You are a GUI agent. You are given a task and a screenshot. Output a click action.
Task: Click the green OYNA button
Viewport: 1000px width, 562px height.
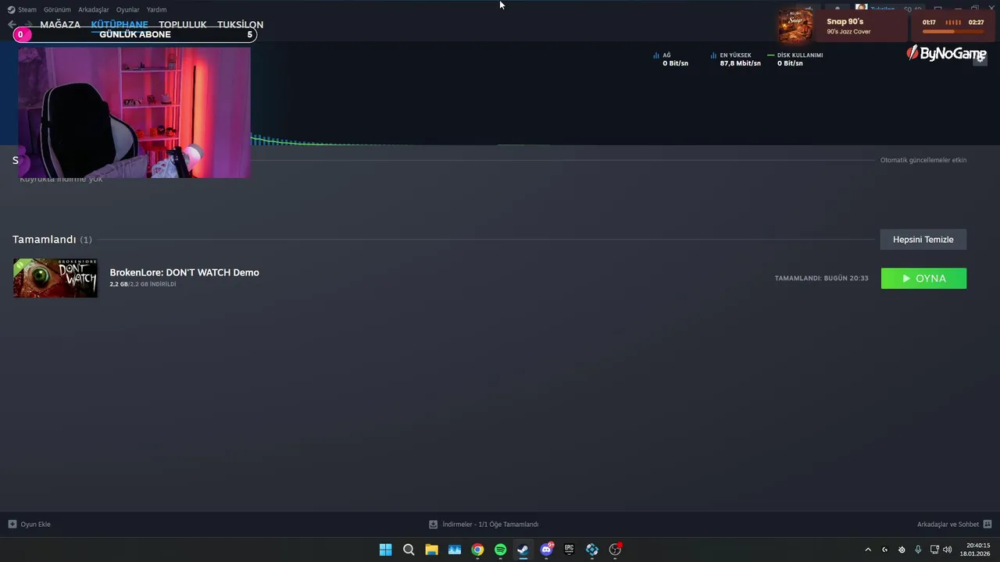click(x=923, y=279)
